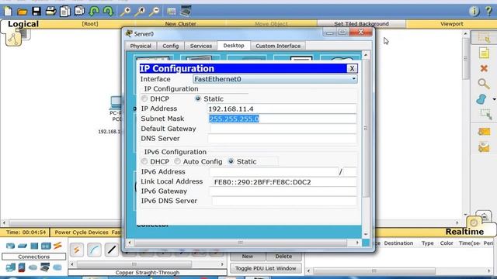This screenshot has width=497, height=279.
Task: Add a Complex PDU open envelope
Action: pos(484,147)
